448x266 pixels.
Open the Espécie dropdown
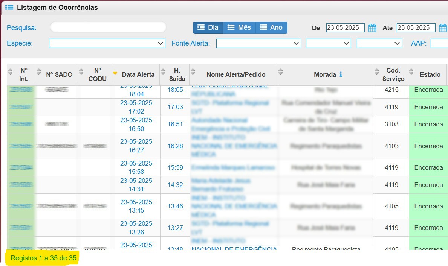(x=107, y=44)
